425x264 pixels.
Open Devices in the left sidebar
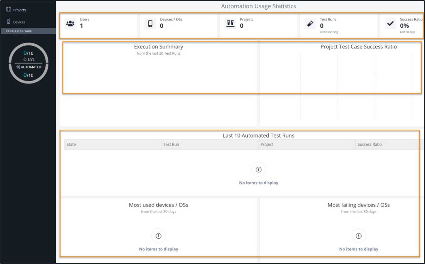(x=19, y=22)
